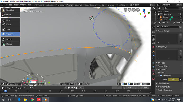
Task: Play the animation
Action: coord(77,88)
